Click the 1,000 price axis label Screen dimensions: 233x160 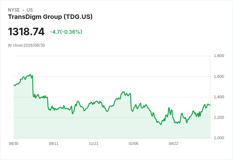pos(219,138)
